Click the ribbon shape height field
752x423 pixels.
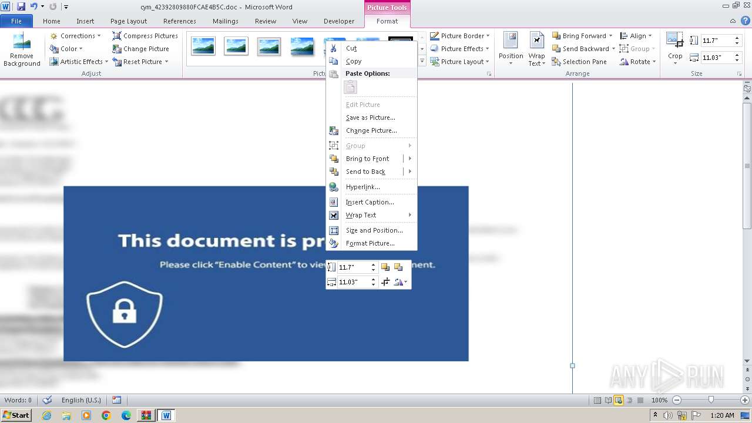[717, 41]
